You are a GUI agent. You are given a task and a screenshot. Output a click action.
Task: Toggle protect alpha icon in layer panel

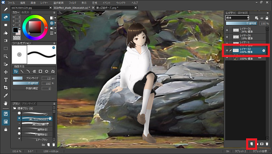tap(257, 18)
